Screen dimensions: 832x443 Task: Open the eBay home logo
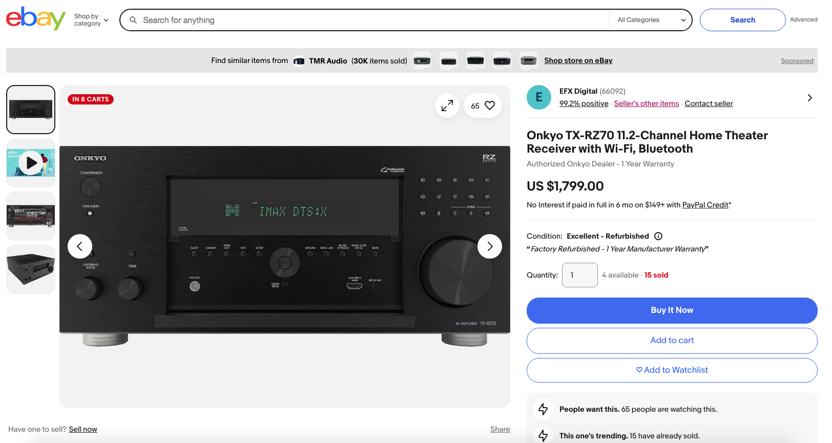tap(36, 19)
